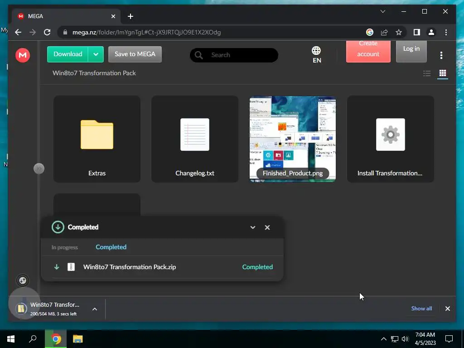Select the Changelog.txt file

pos(195,139)
